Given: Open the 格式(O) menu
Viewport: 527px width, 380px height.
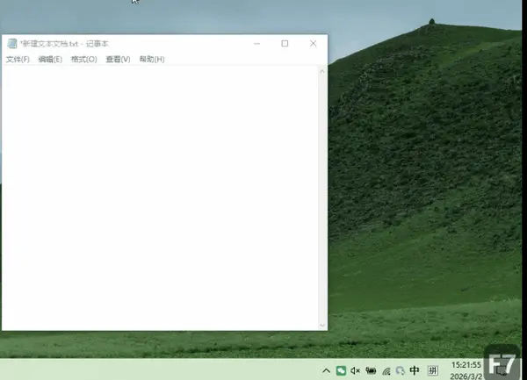Looking at the screenshot, I should [x=84, y=60].
